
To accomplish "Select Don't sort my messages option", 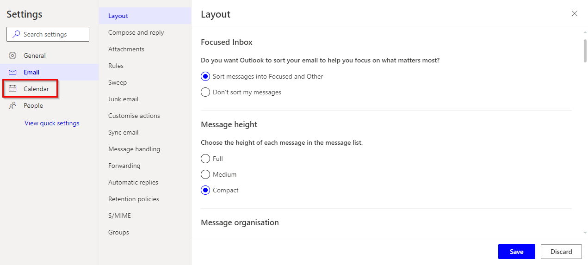I will [x=205, y=92].
